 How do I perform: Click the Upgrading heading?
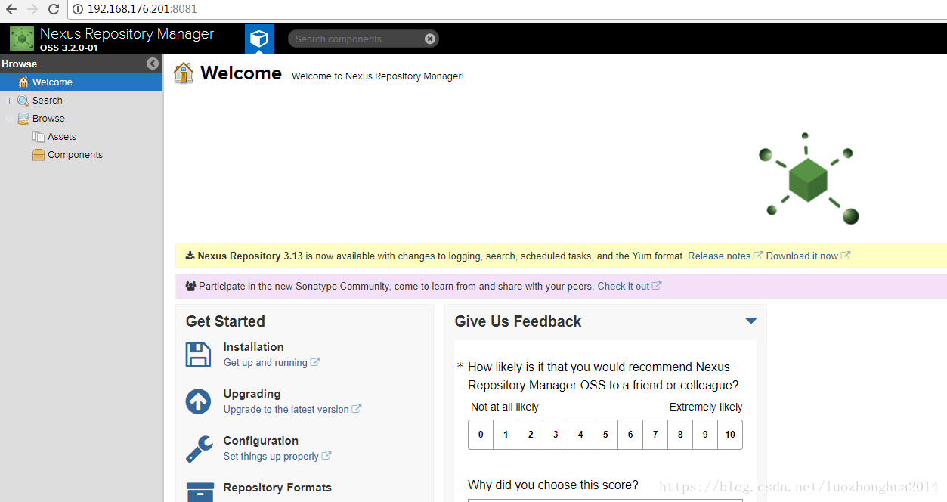point(252,394)
